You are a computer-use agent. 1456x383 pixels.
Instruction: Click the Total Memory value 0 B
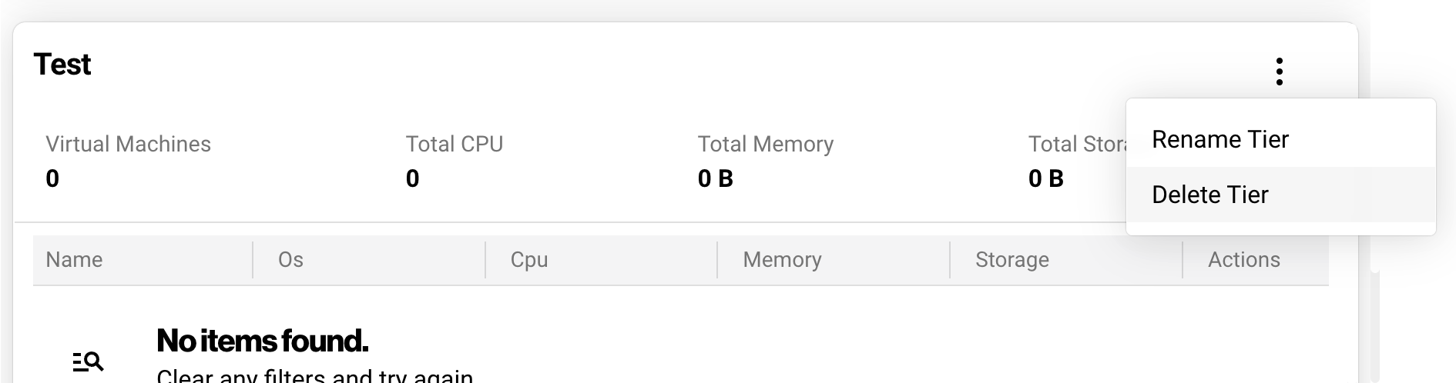pos(715,178)
